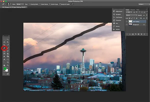Select the Spot Healing Brush tool

[x=4, y=48]
